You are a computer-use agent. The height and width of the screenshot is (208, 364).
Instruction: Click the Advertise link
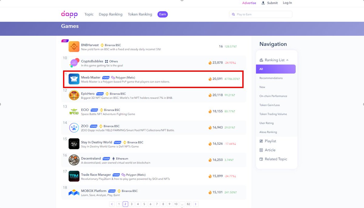point(249,3)
